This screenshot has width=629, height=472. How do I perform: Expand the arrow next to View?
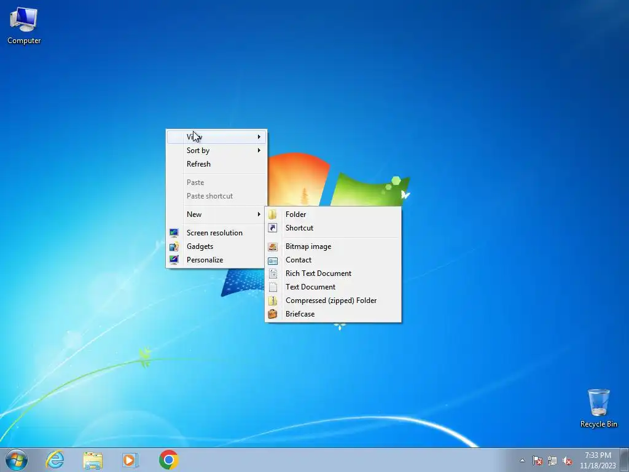[x=259, y=137]
